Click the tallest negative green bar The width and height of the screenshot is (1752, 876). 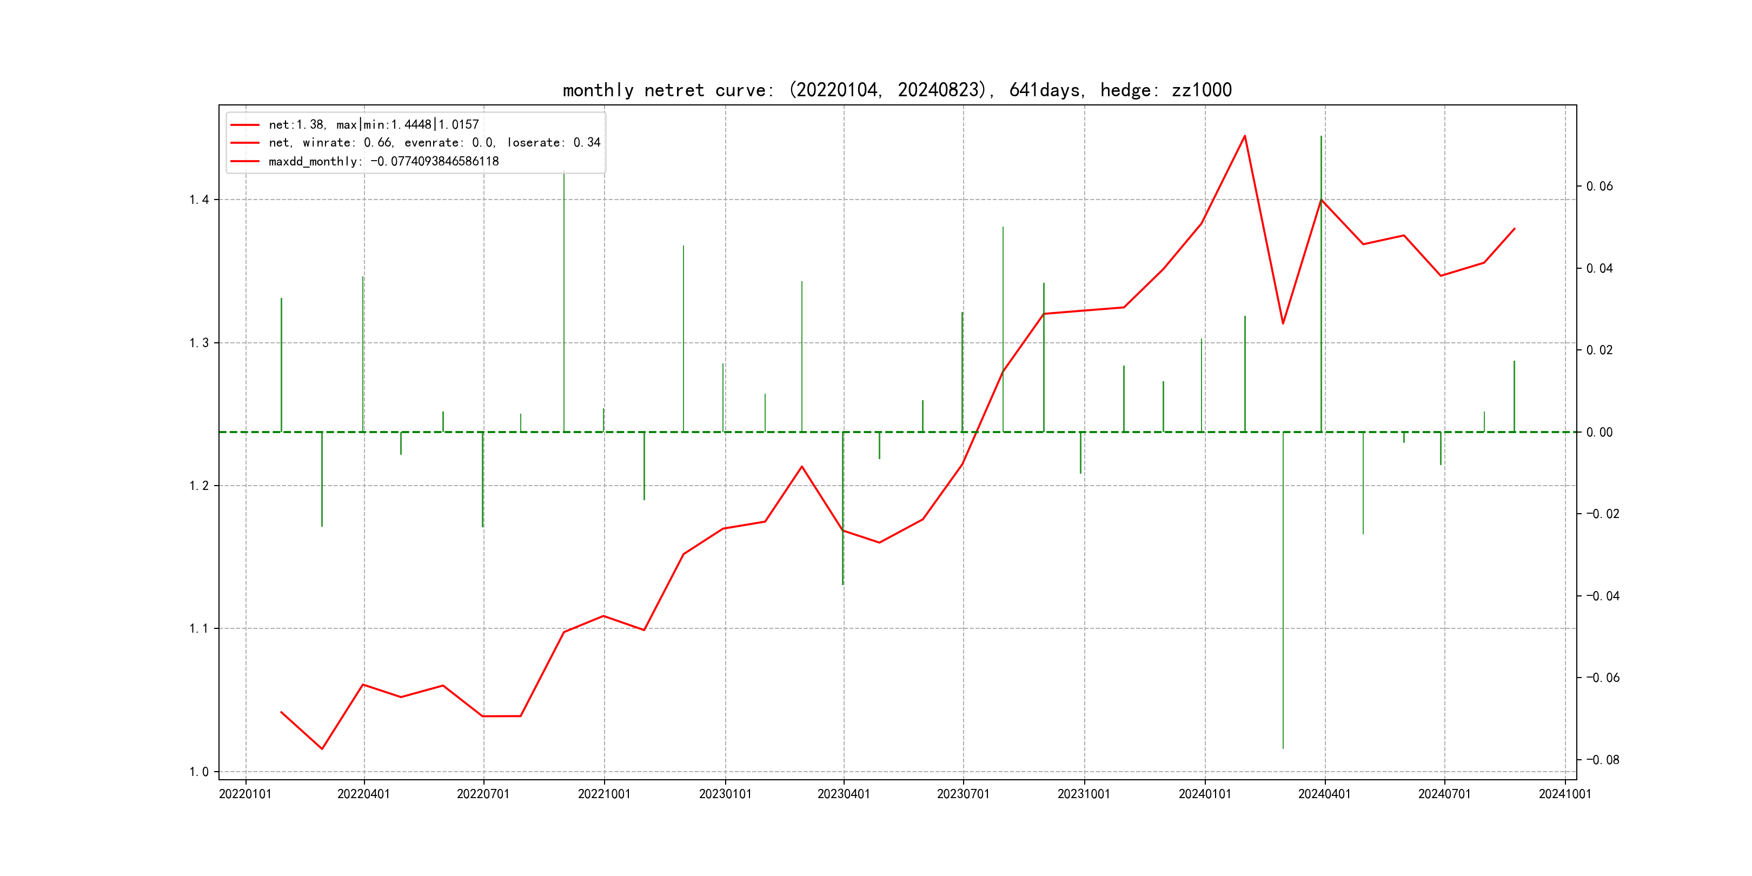[1283, 592]
